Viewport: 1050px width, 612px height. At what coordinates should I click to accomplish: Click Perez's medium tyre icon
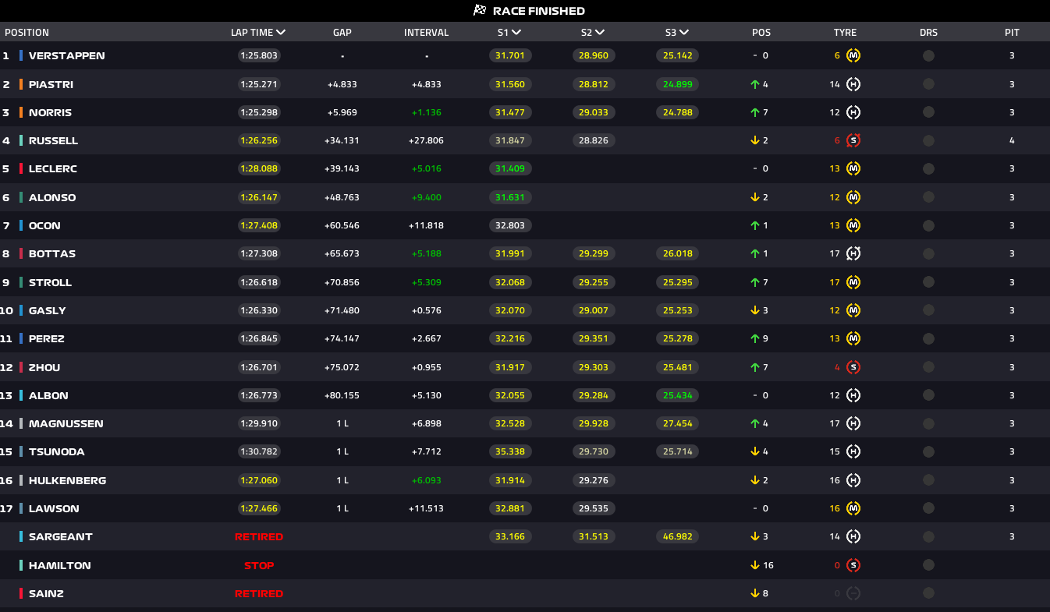click(853, 338)
